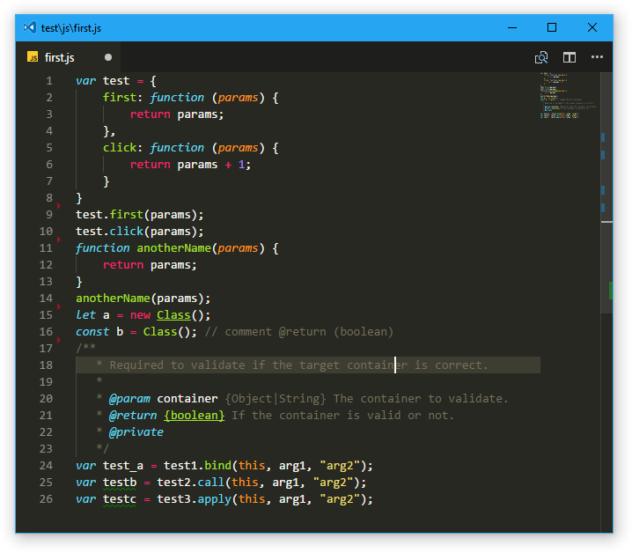
Task: Click 'return params + 1;' on line 6
Action: pyautogui.click(x=190, y=165)
